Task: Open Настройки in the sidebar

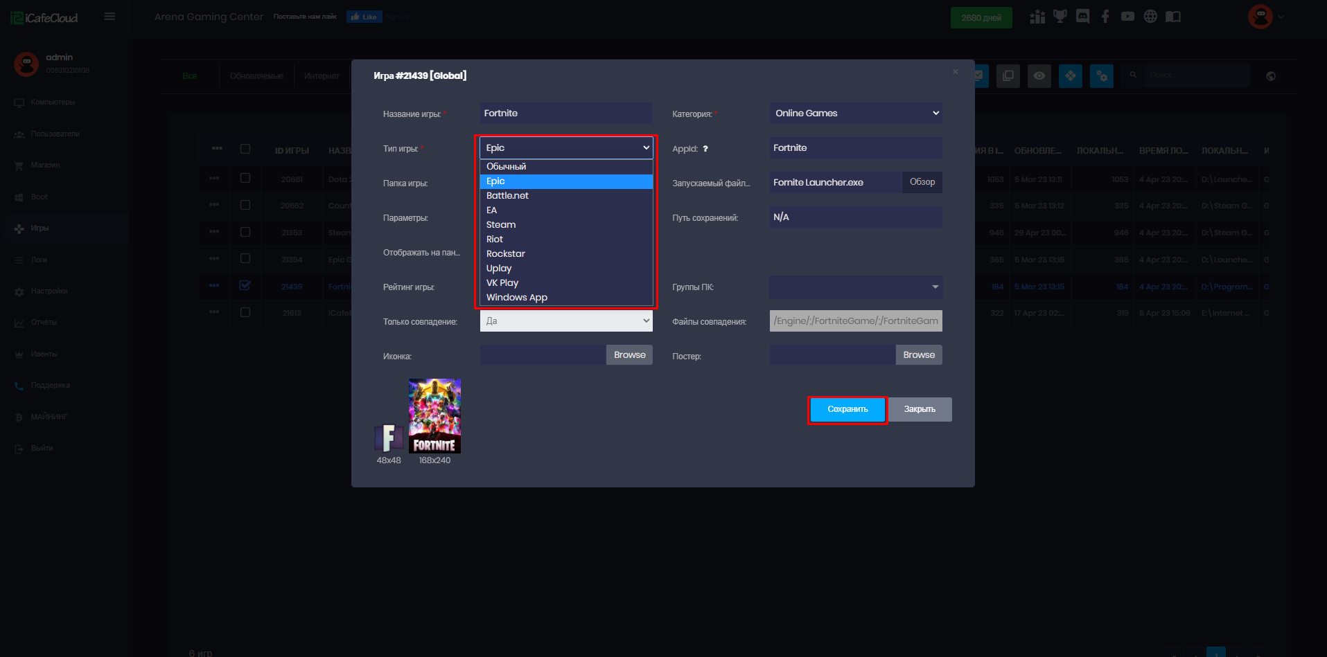Action: [49, 291]
